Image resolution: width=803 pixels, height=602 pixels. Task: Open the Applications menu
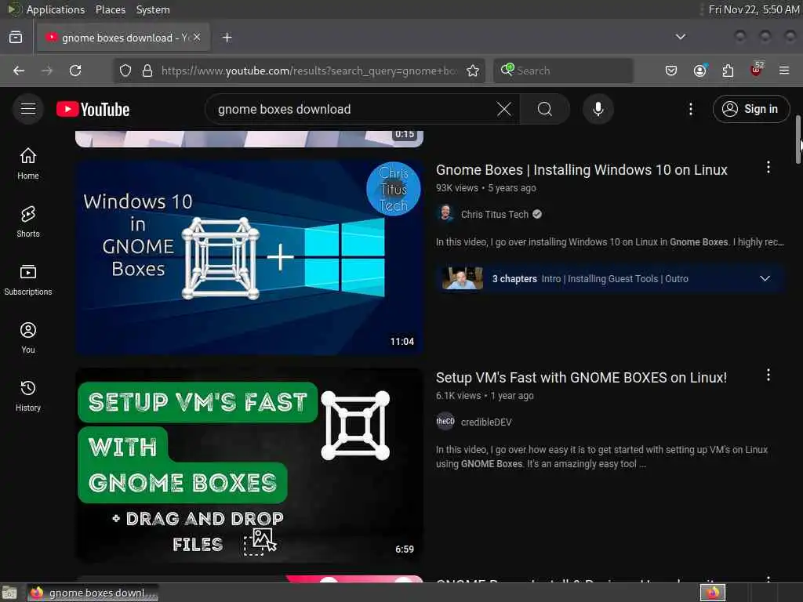point(56,9)
